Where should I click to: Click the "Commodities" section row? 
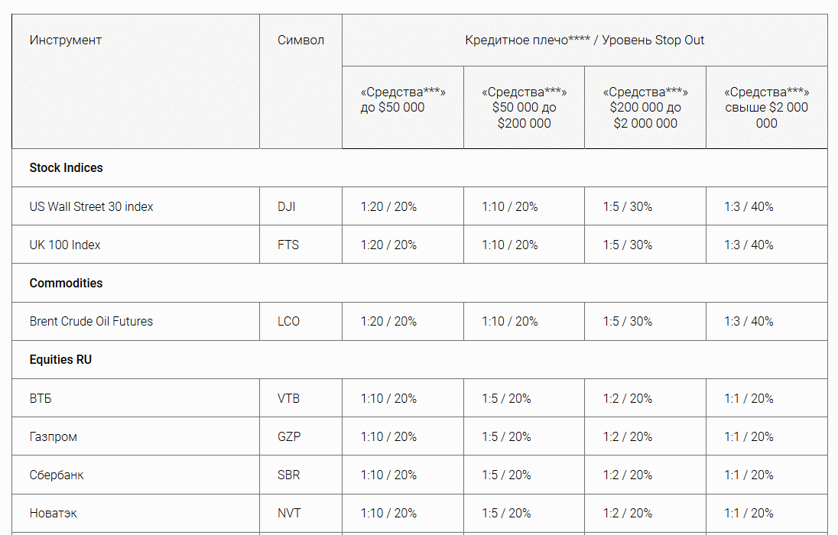(x=66, y=284)
